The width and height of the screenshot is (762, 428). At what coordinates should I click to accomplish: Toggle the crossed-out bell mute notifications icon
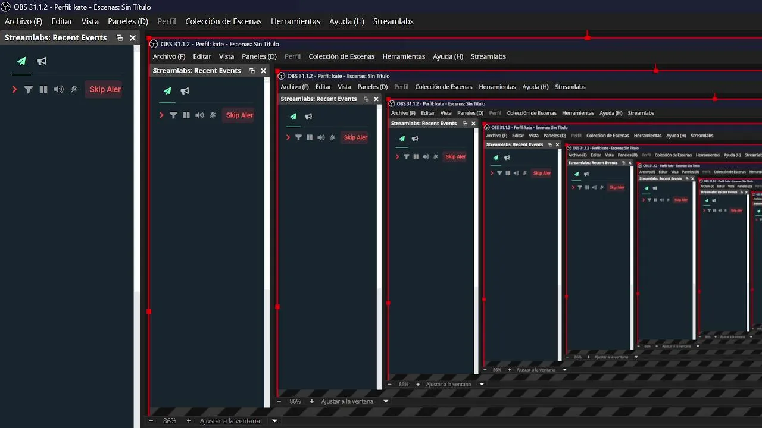pyautogui.click(x=74, y=89)
